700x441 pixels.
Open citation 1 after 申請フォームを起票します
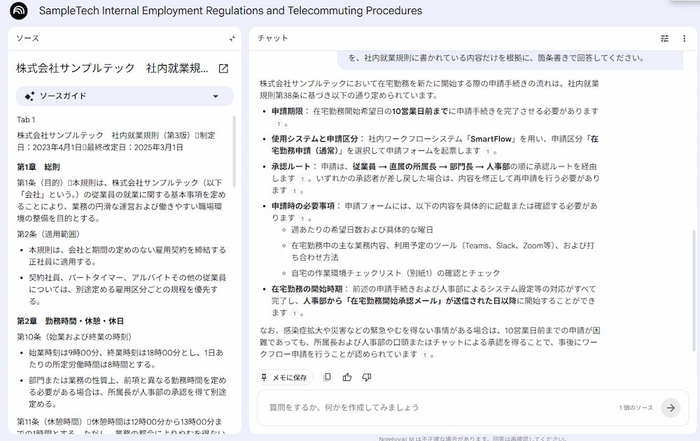point(488,151)
